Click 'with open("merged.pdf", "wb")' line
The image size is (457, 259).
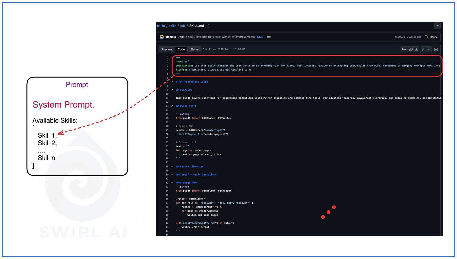[205, 223]
